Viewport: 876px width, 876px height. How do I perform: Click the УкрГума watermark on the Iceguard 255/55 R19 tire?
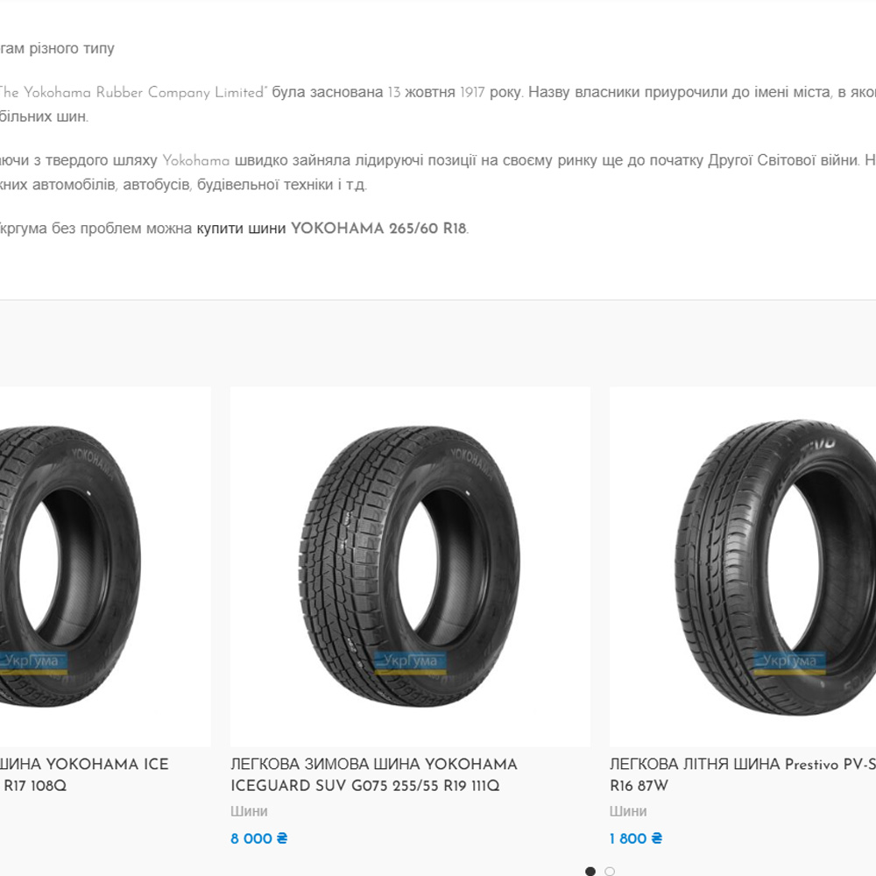[410, 661]
